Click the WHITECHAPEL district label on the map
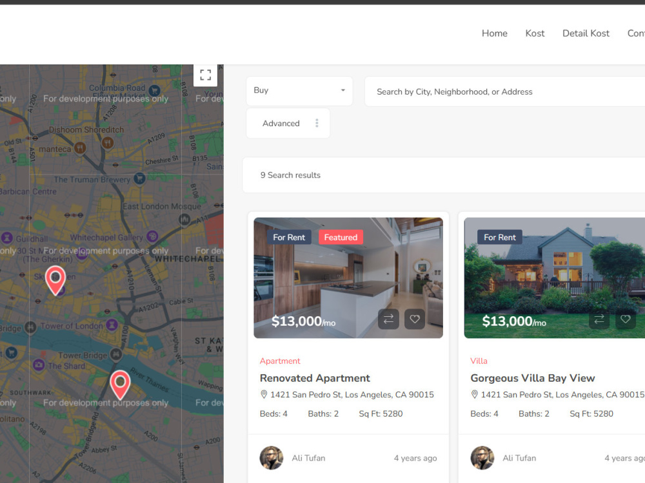645x483 pixels. 188,259
